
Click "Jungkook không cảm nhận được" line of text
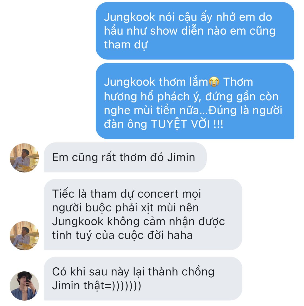139,222
